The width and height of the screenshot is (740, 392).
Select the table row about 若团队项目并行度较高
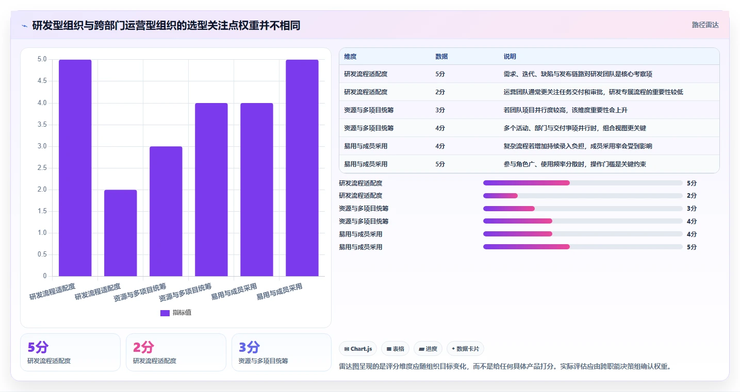point(529,110)
